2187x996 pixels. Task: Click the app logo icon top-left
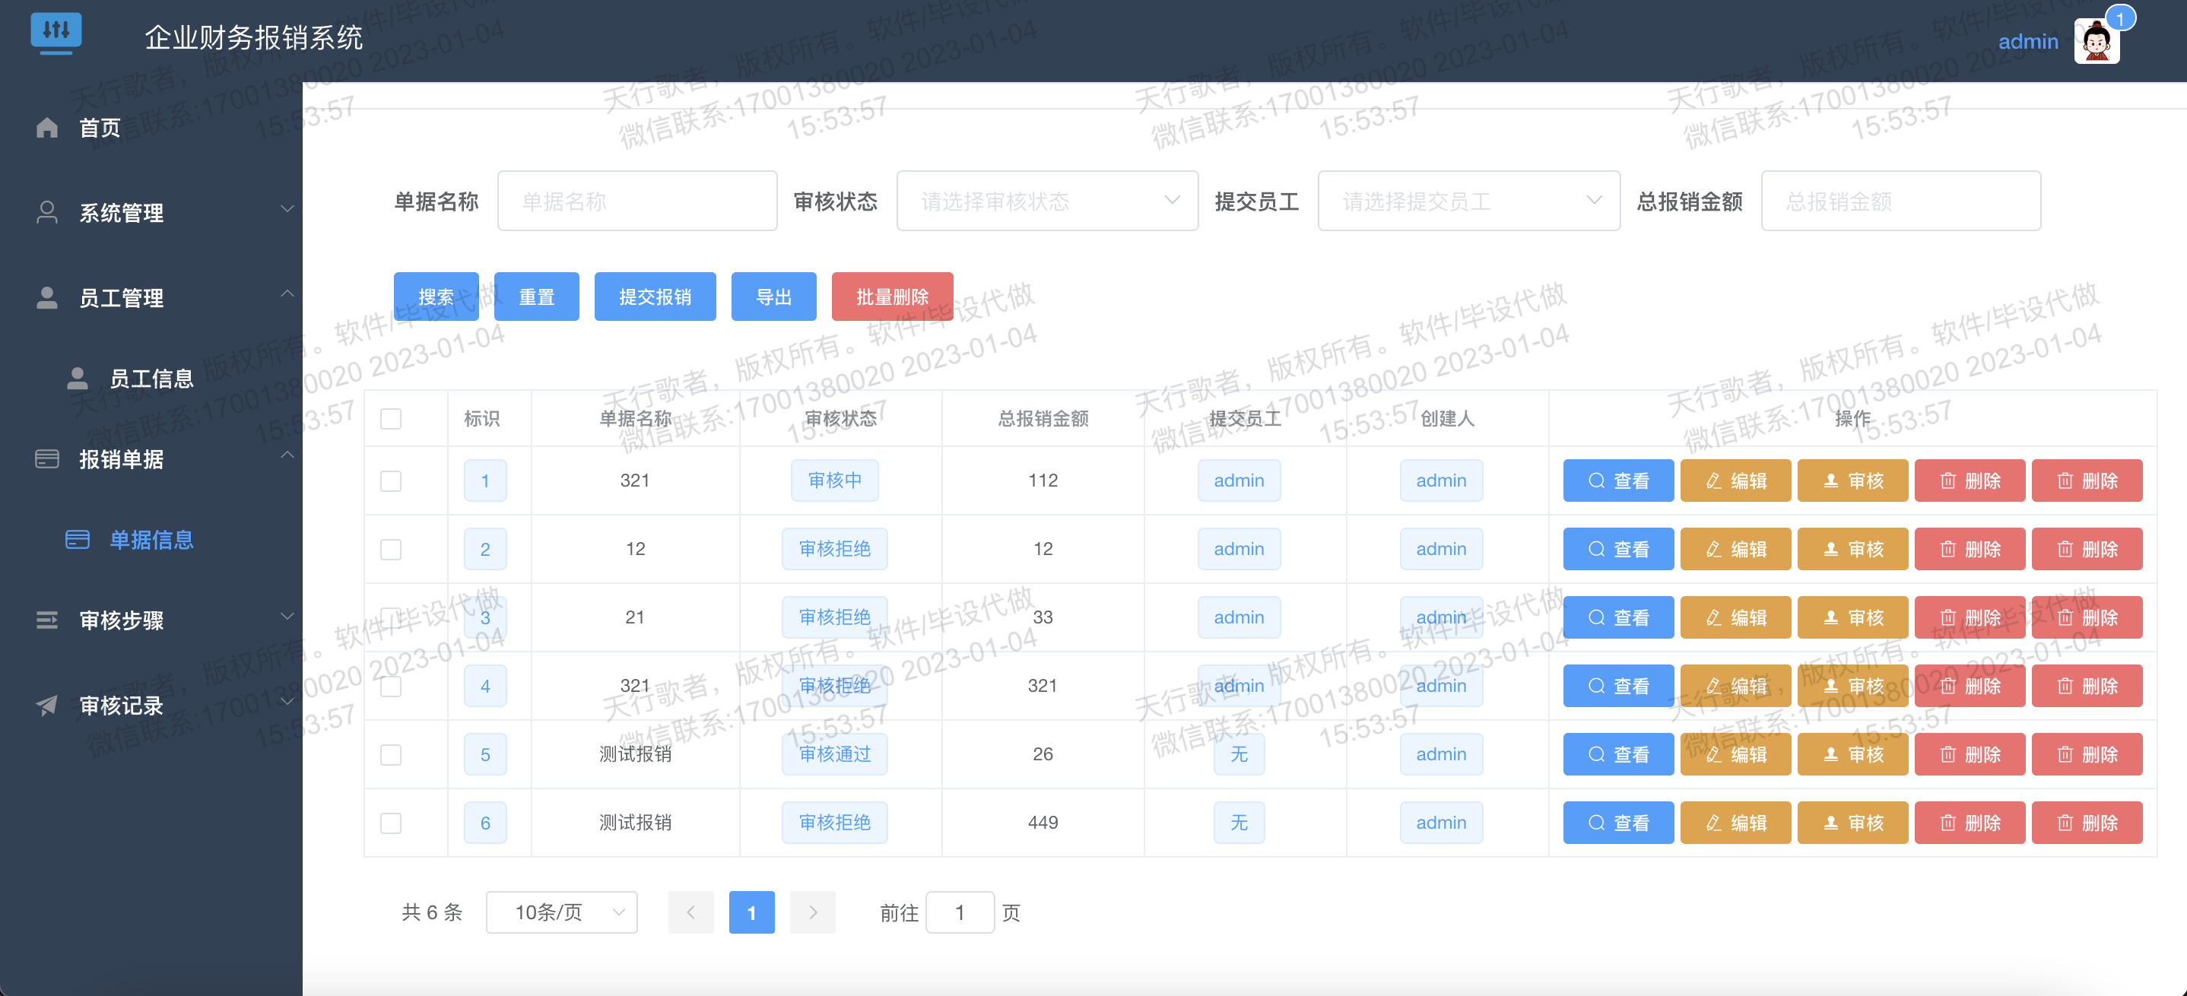(56, 32)
